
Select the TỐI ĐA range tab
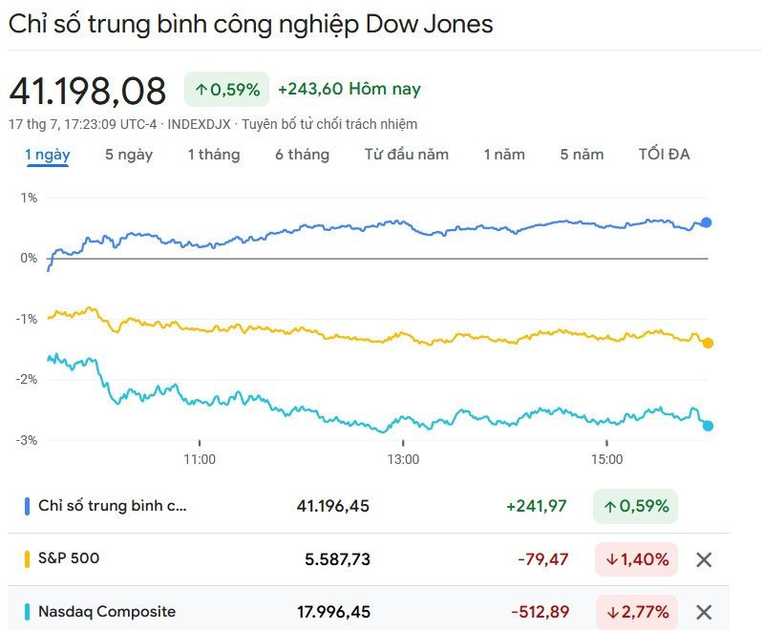(665, 155)
